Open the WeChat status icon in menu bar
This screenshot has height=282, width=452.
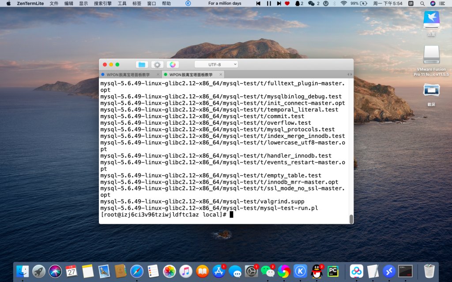314,4
